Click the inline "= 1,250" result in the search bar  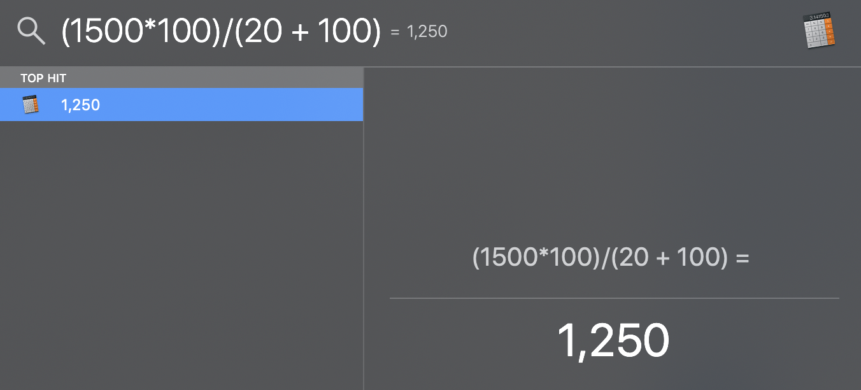tap(419, 31)
